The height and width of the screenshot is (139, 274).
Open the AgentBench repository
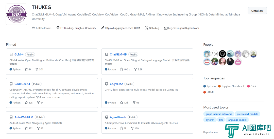118,117
